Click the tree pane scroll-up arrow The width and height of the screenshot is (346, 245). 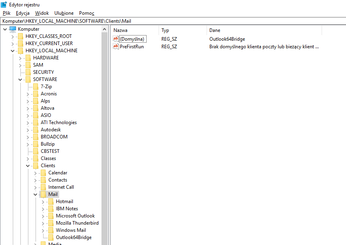105,29
